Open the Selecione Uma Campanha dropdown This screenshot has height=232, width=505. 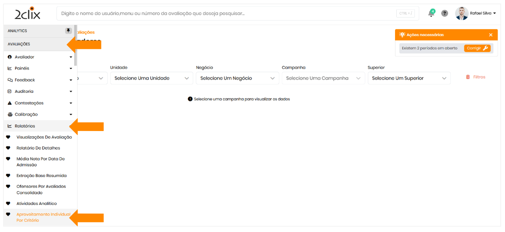pyautogui.click(x=323, y=78)
